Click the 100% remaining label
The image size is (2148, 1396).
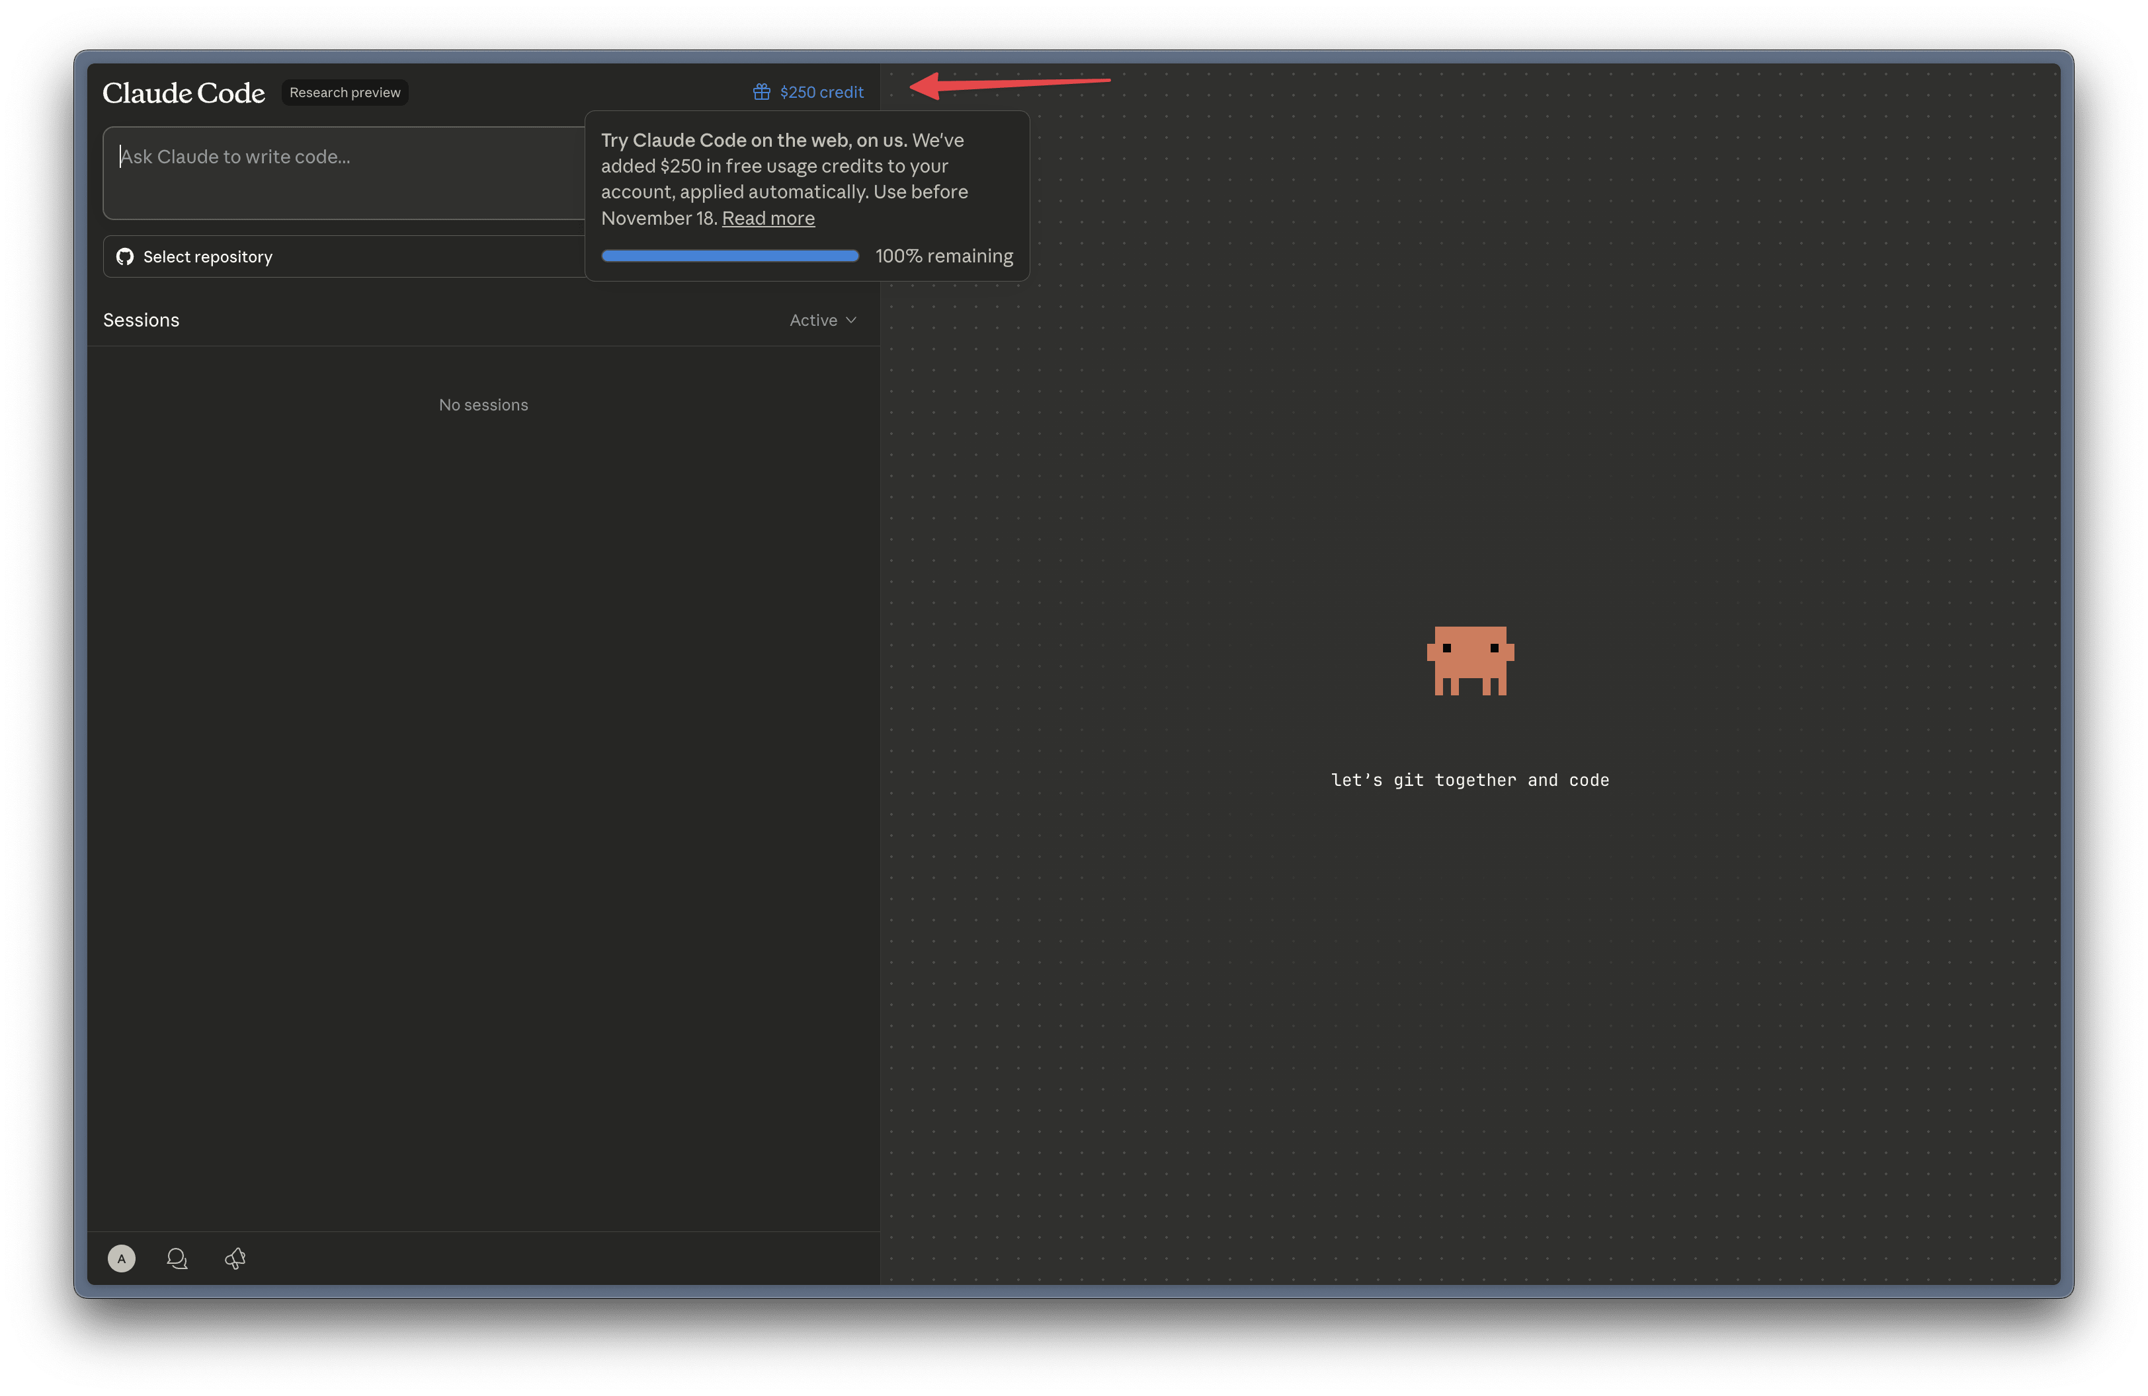(944, 256)
